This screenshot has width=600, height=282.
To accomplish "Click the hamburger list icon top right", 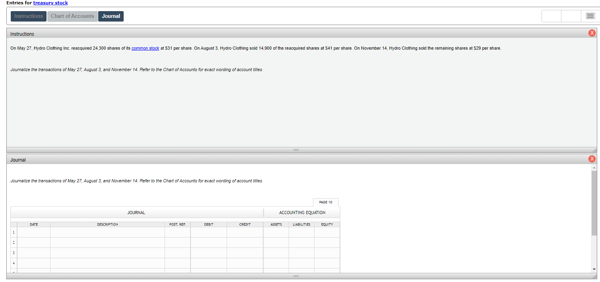I will click(x=590, y=16).
